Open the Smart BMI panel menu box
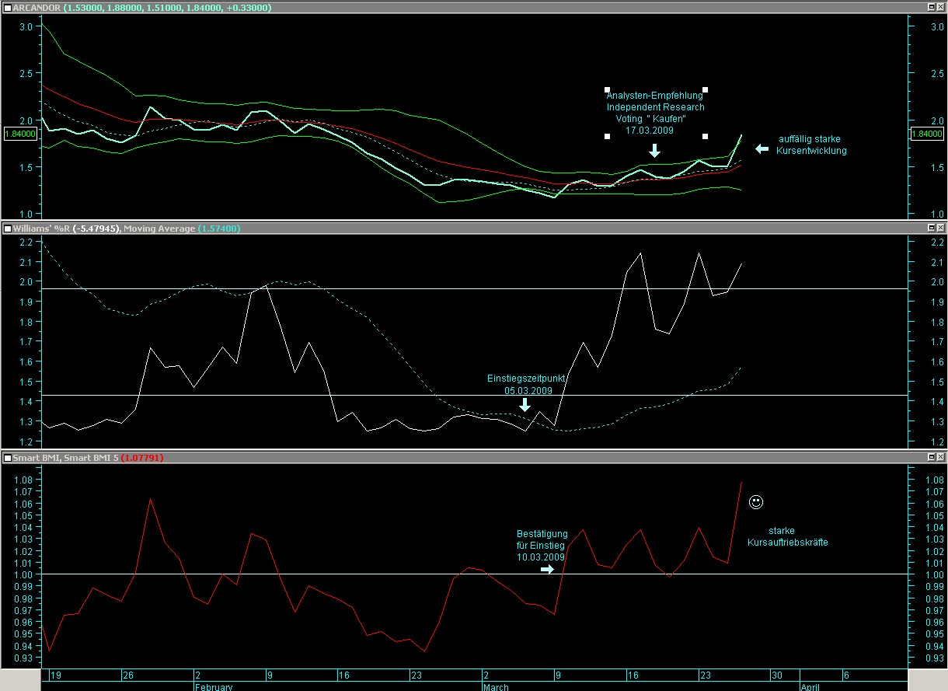Image resolution: width=948 pixels, height=691 pixels. click(7, 459)
